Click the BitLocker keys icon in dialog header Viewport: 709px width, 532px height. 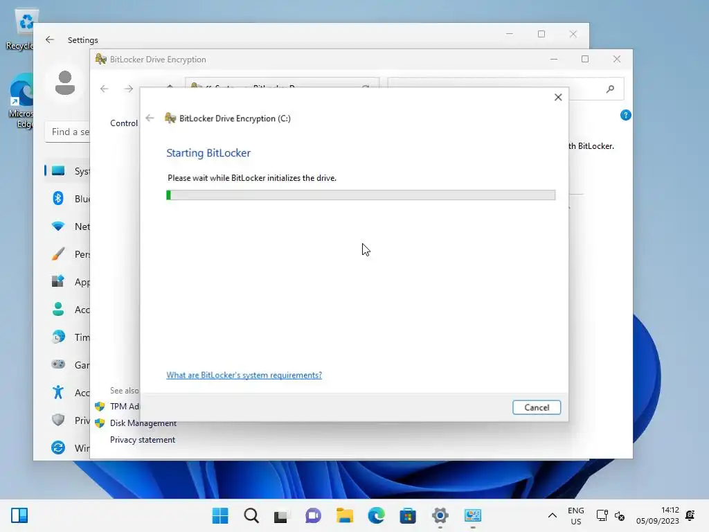pyautogui.click(x=170, y=118)
